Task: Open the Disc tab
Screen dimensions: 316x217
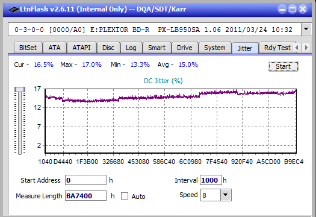Action: coord(108,48)
